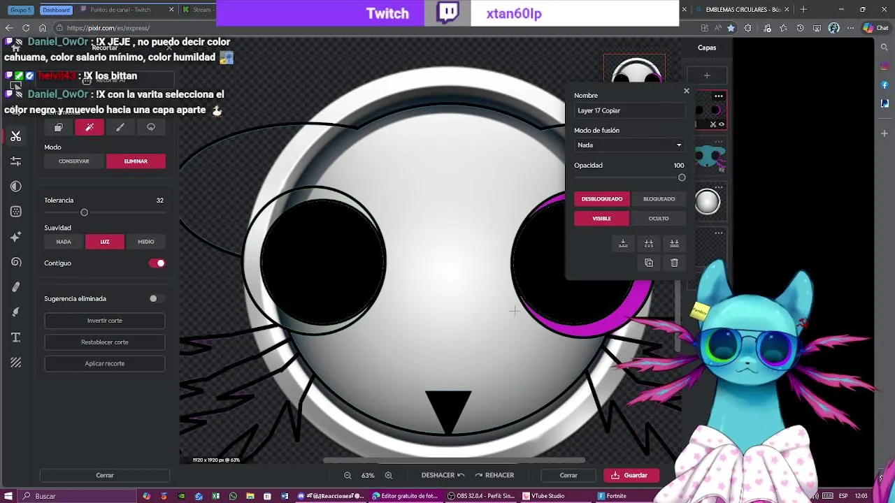Set mode to ELIMINAR
Image resolution: width=895 pixels, height=503 pixels.
coord(136,161)
